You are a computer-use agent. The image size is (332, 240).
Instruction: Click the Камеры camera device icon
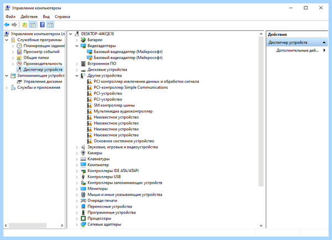pyautogui.click(x=83, y=153)
